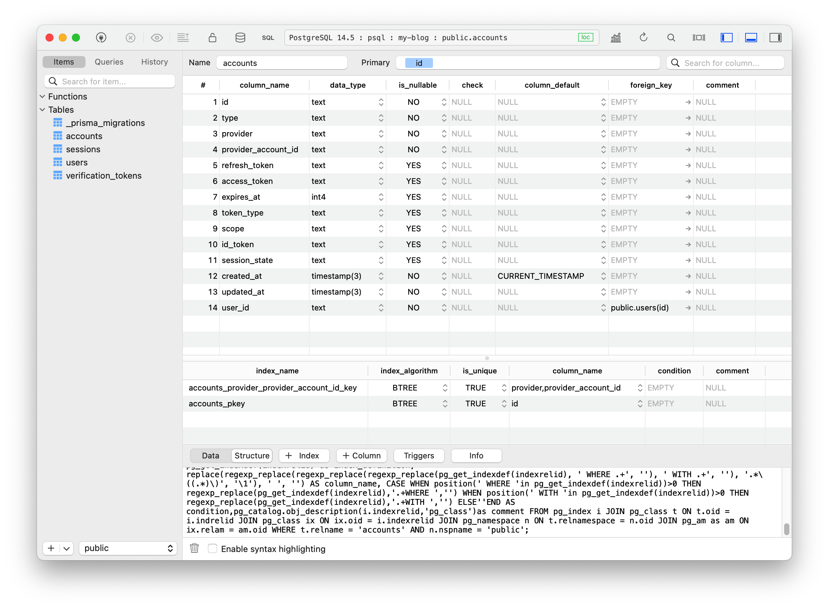Open data_type dropdown for created_at row
This screenshot has width=829, height=609.
[381, 276]
